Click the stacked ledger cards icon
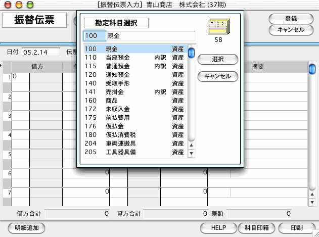 tap(218, 26)
